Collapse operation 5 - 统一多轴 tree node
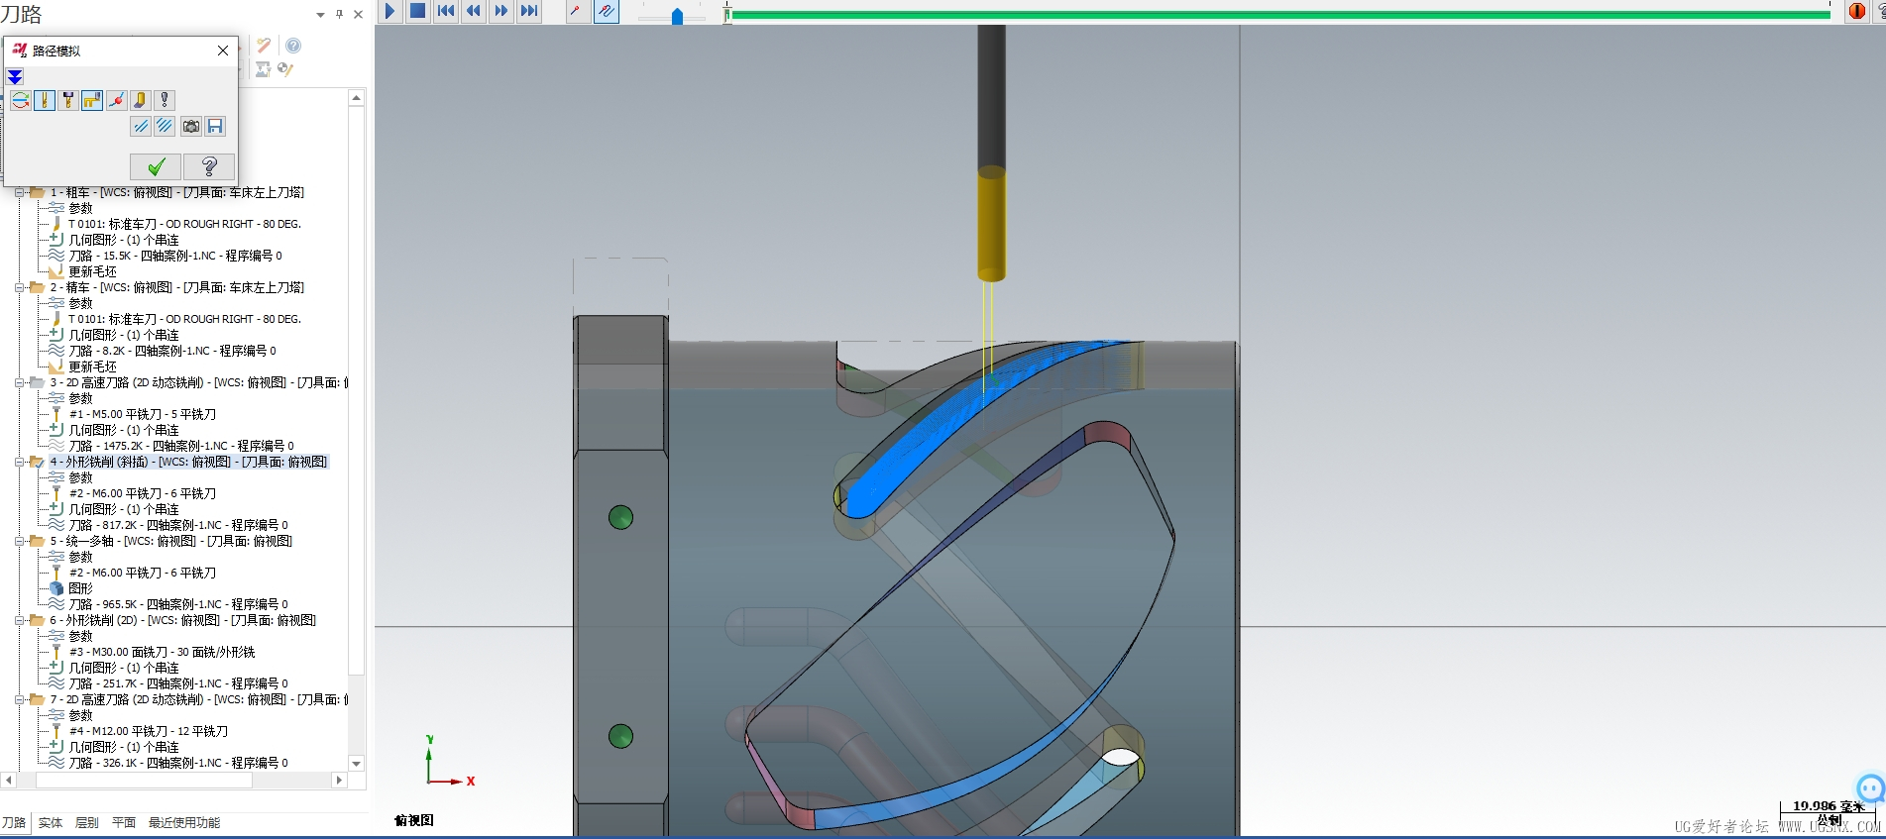Screen dimensions: 1886x839 point(19,541)
